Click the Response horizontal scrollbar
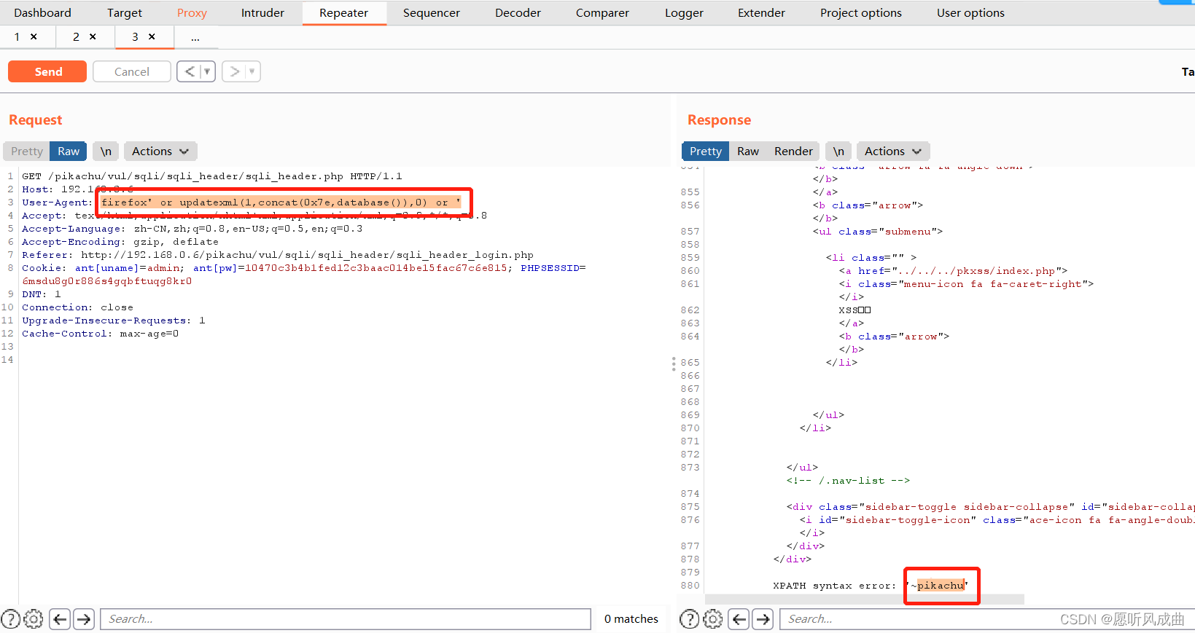 [x=865, y=599]
